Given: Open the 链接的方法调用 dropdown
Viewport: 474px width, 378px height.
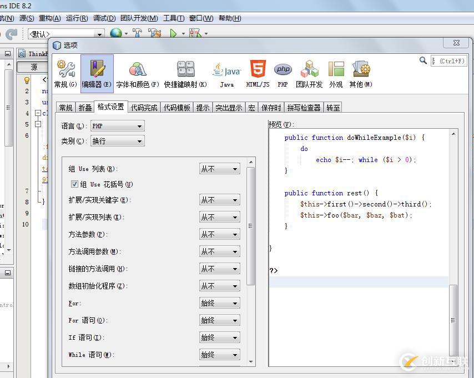Looking at the screenshot, I should coord(220,269).
